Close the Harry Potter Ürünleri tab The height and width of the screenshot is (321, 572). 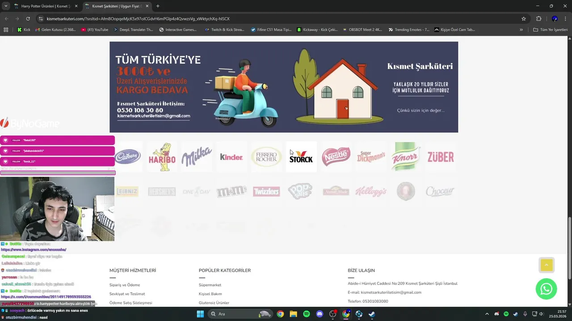tap(76, 6)
